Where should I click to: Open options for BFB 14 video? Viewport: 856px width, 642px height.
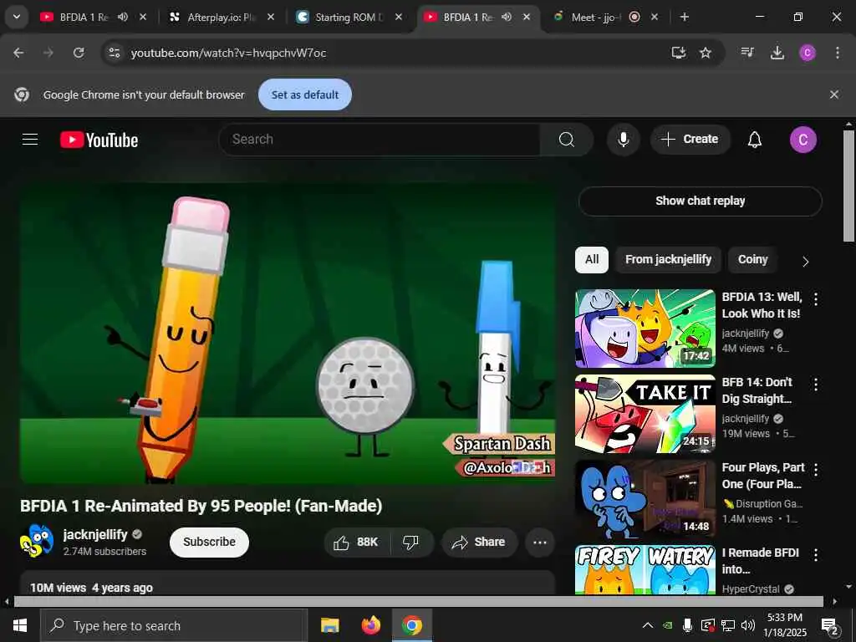click(816, 385)
